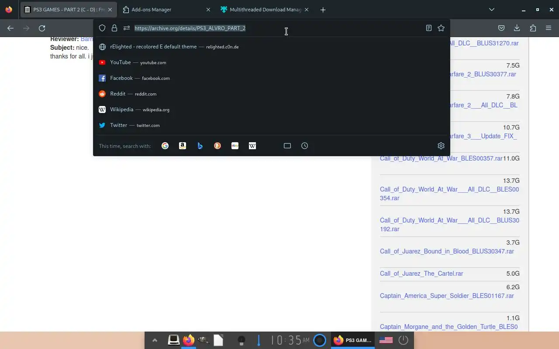Launch Firefox from taskbar launcher

click(188, 340)
